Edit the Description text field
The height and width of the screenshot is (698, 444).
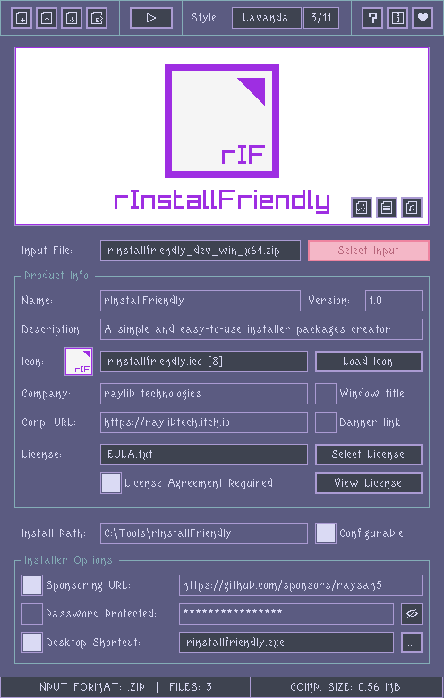(261, 329)
